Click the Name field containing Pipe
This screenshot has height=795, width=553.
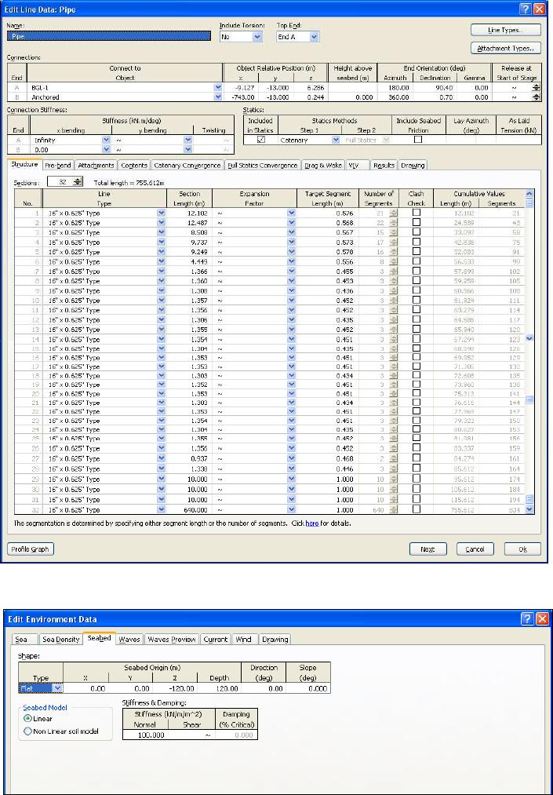110,36
